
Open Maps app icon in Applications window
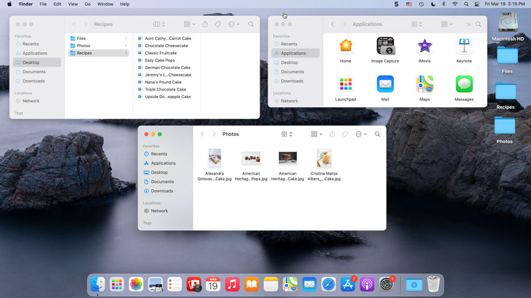point(425,84)
